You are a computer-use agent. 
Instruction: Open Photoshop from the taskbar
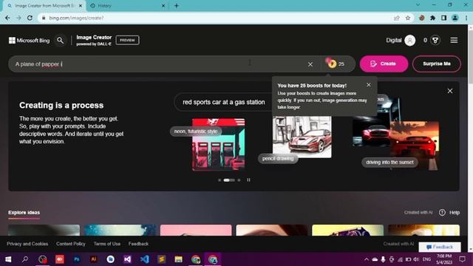click(x=77, y=259)
